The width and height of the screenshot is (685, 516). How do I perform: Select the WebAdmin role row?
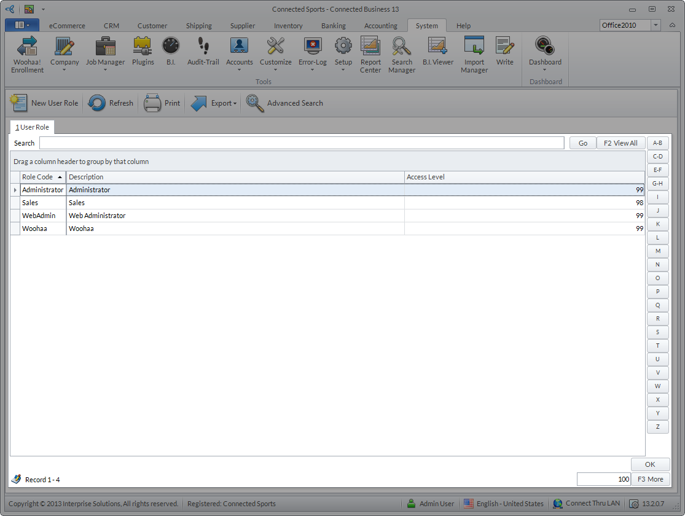(x=39, y=216)
